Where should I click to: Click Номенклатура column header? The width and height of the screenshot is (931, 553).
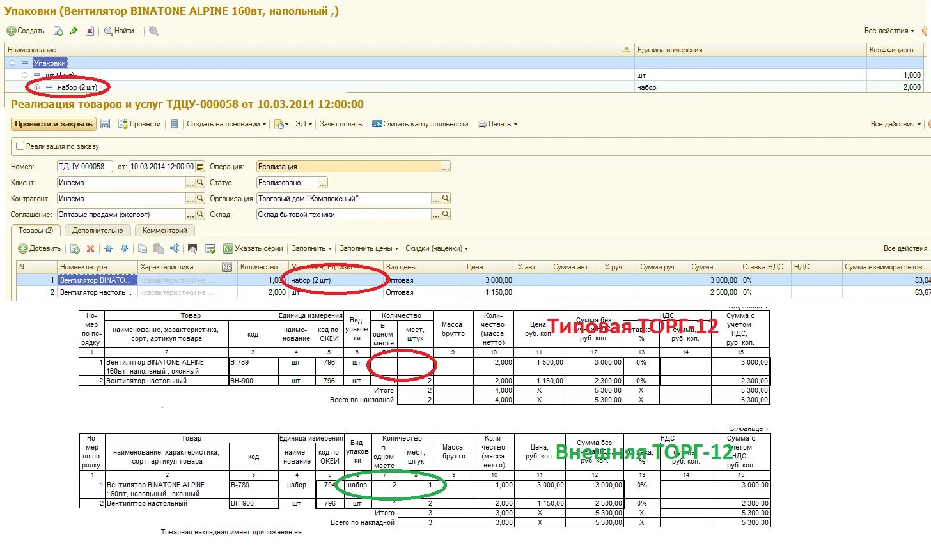[97, 267]
